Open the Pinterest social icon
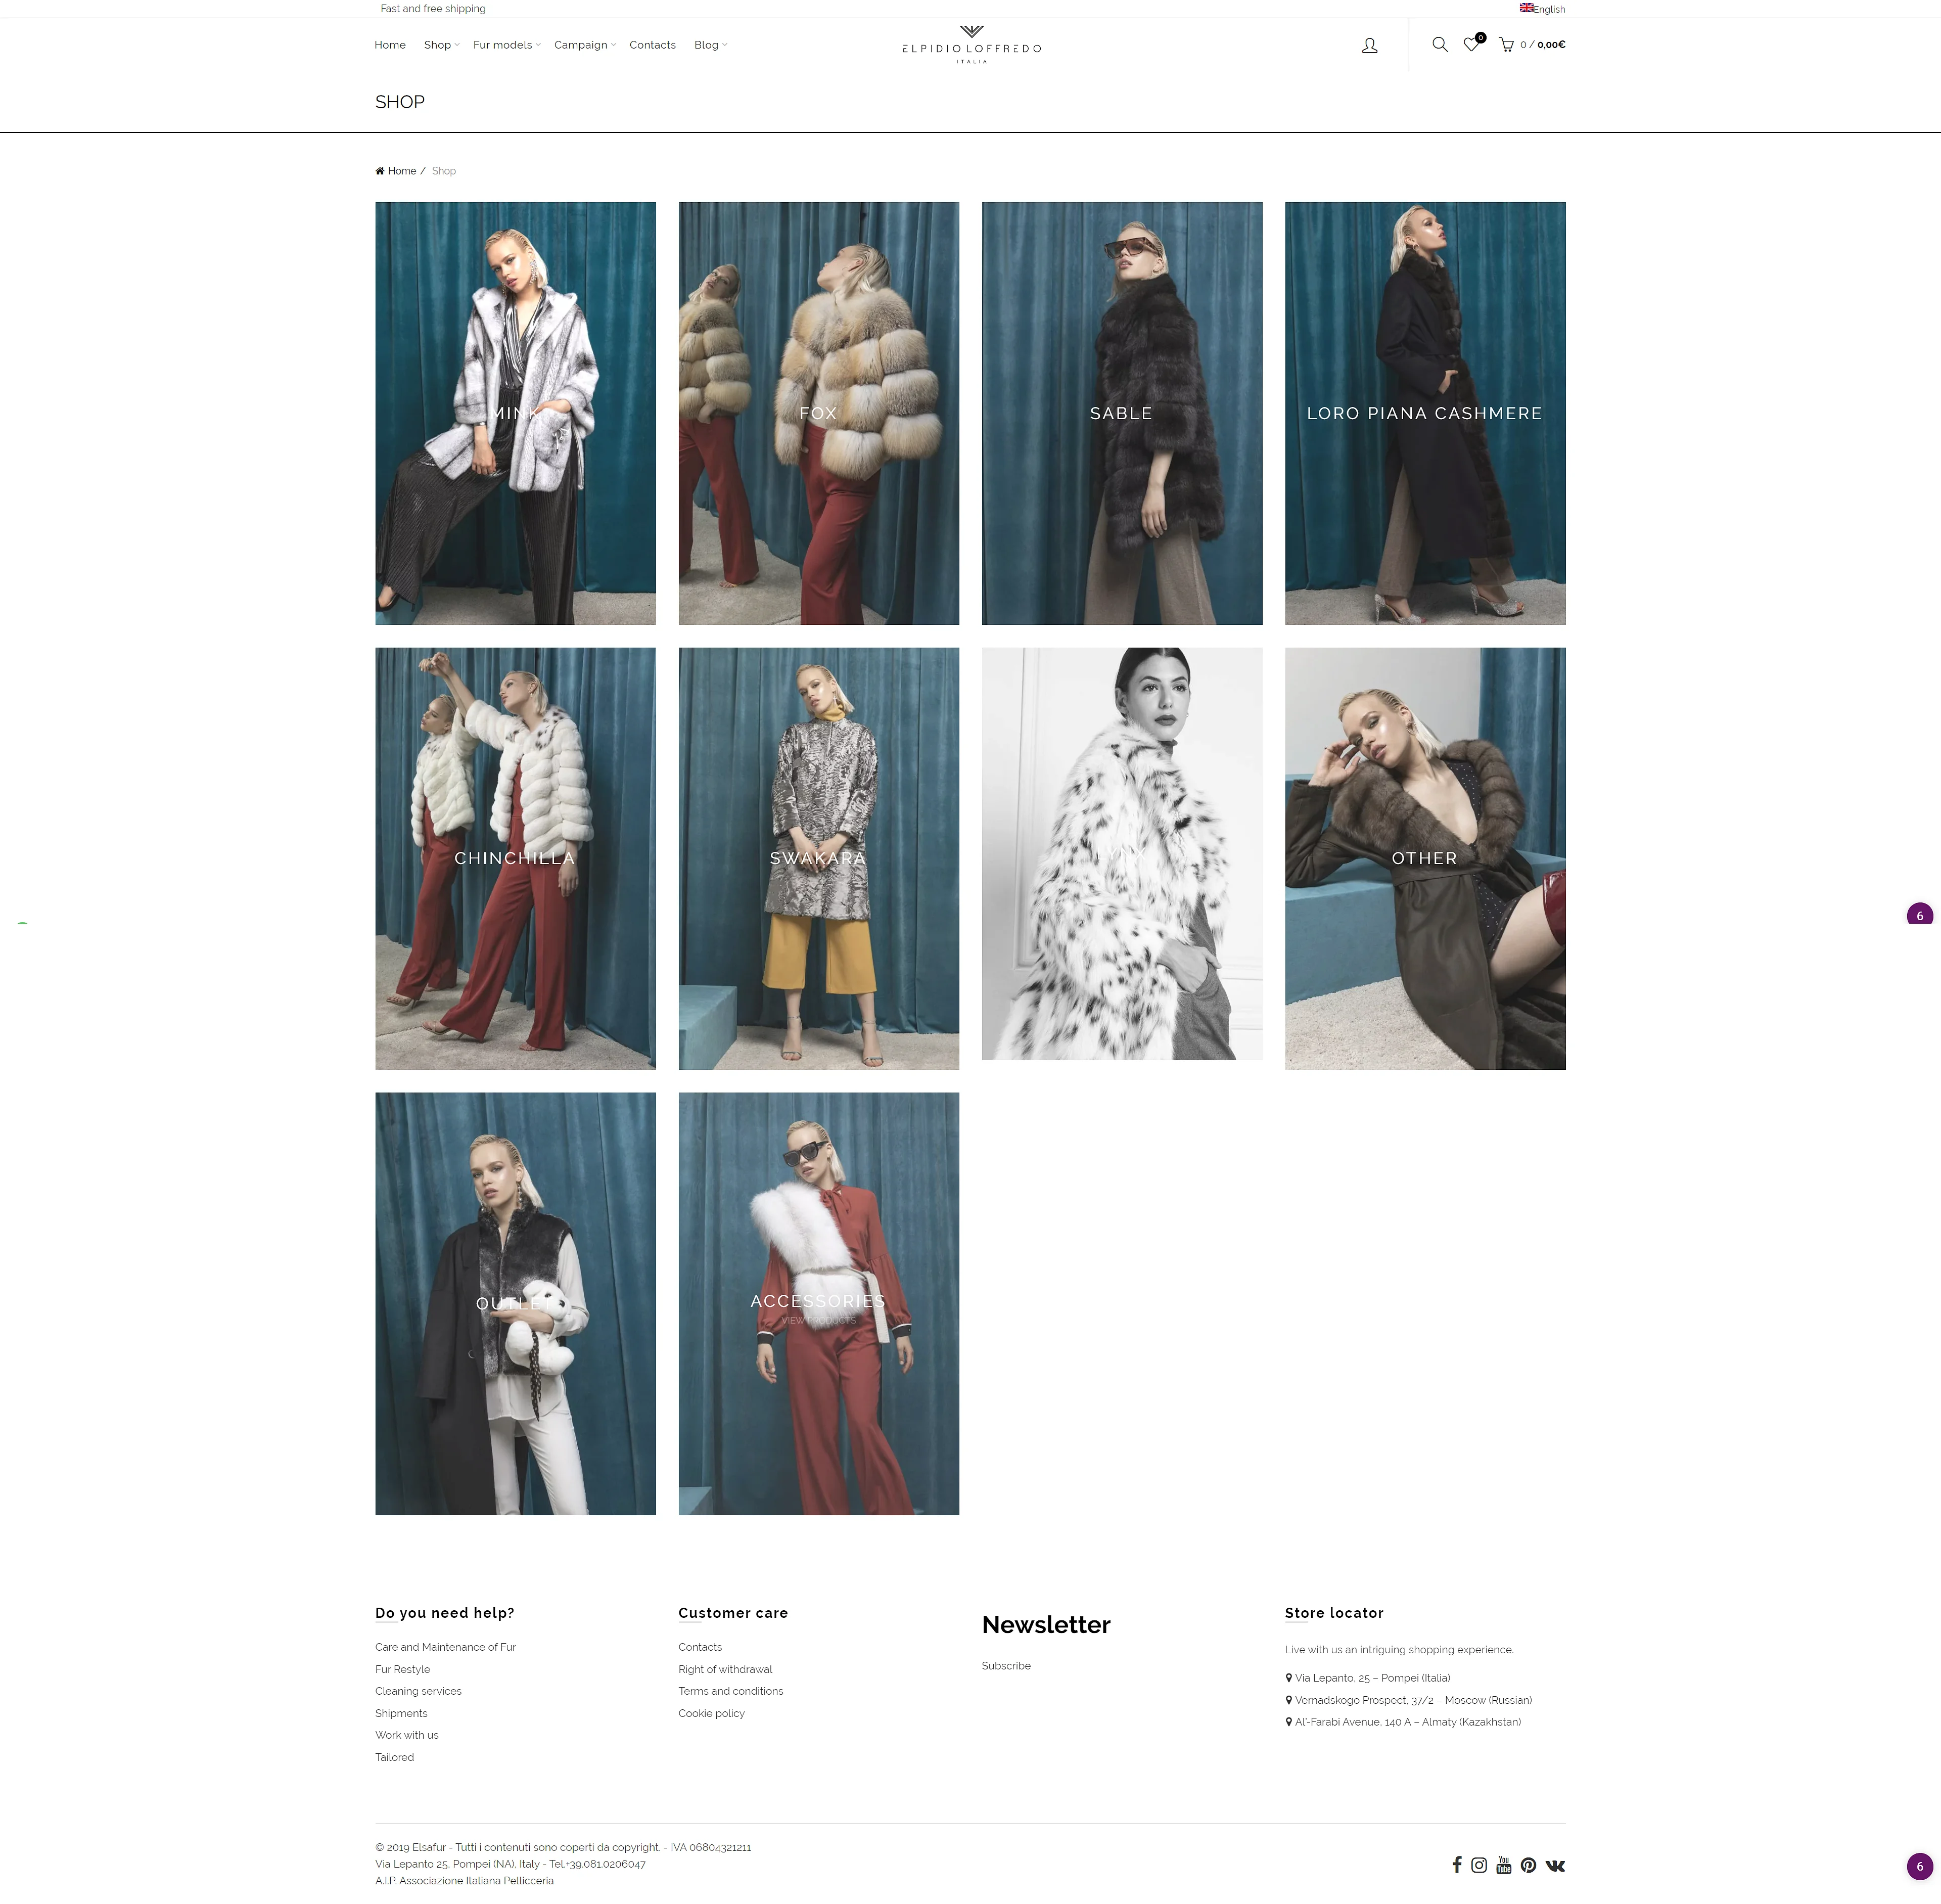 point(1528,1864)
